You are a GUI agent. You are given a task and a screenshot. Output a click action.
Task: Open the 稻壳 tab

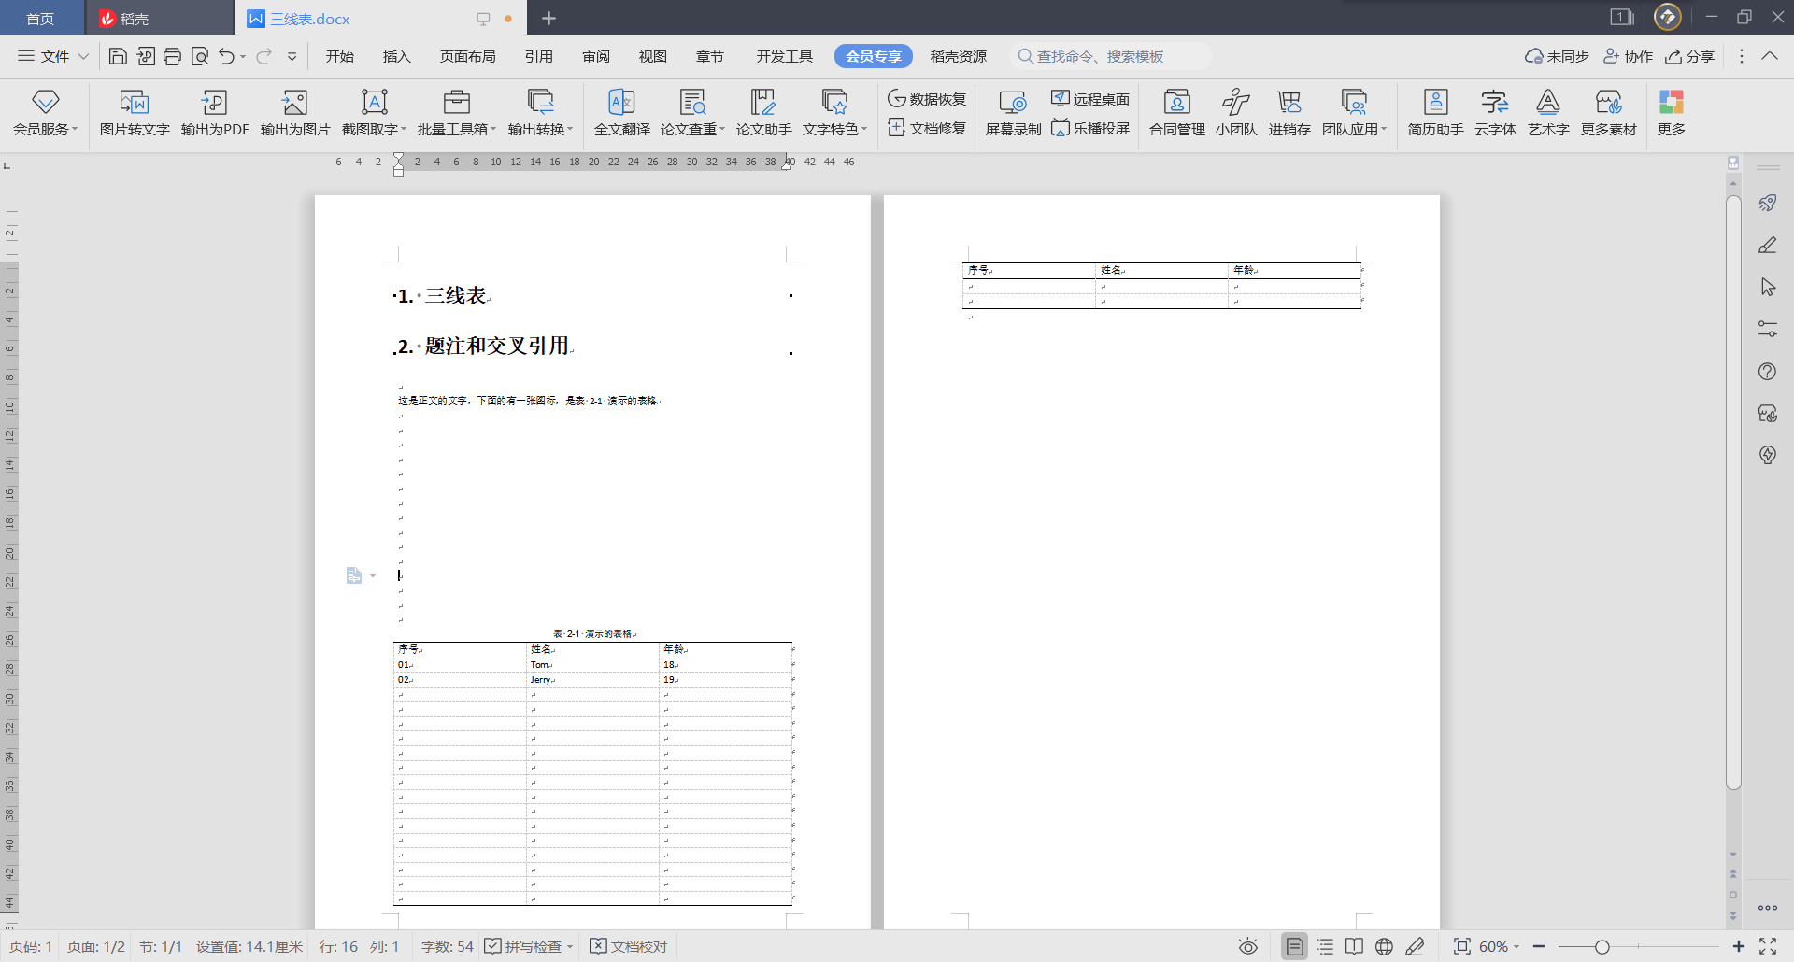click(159, 19)
